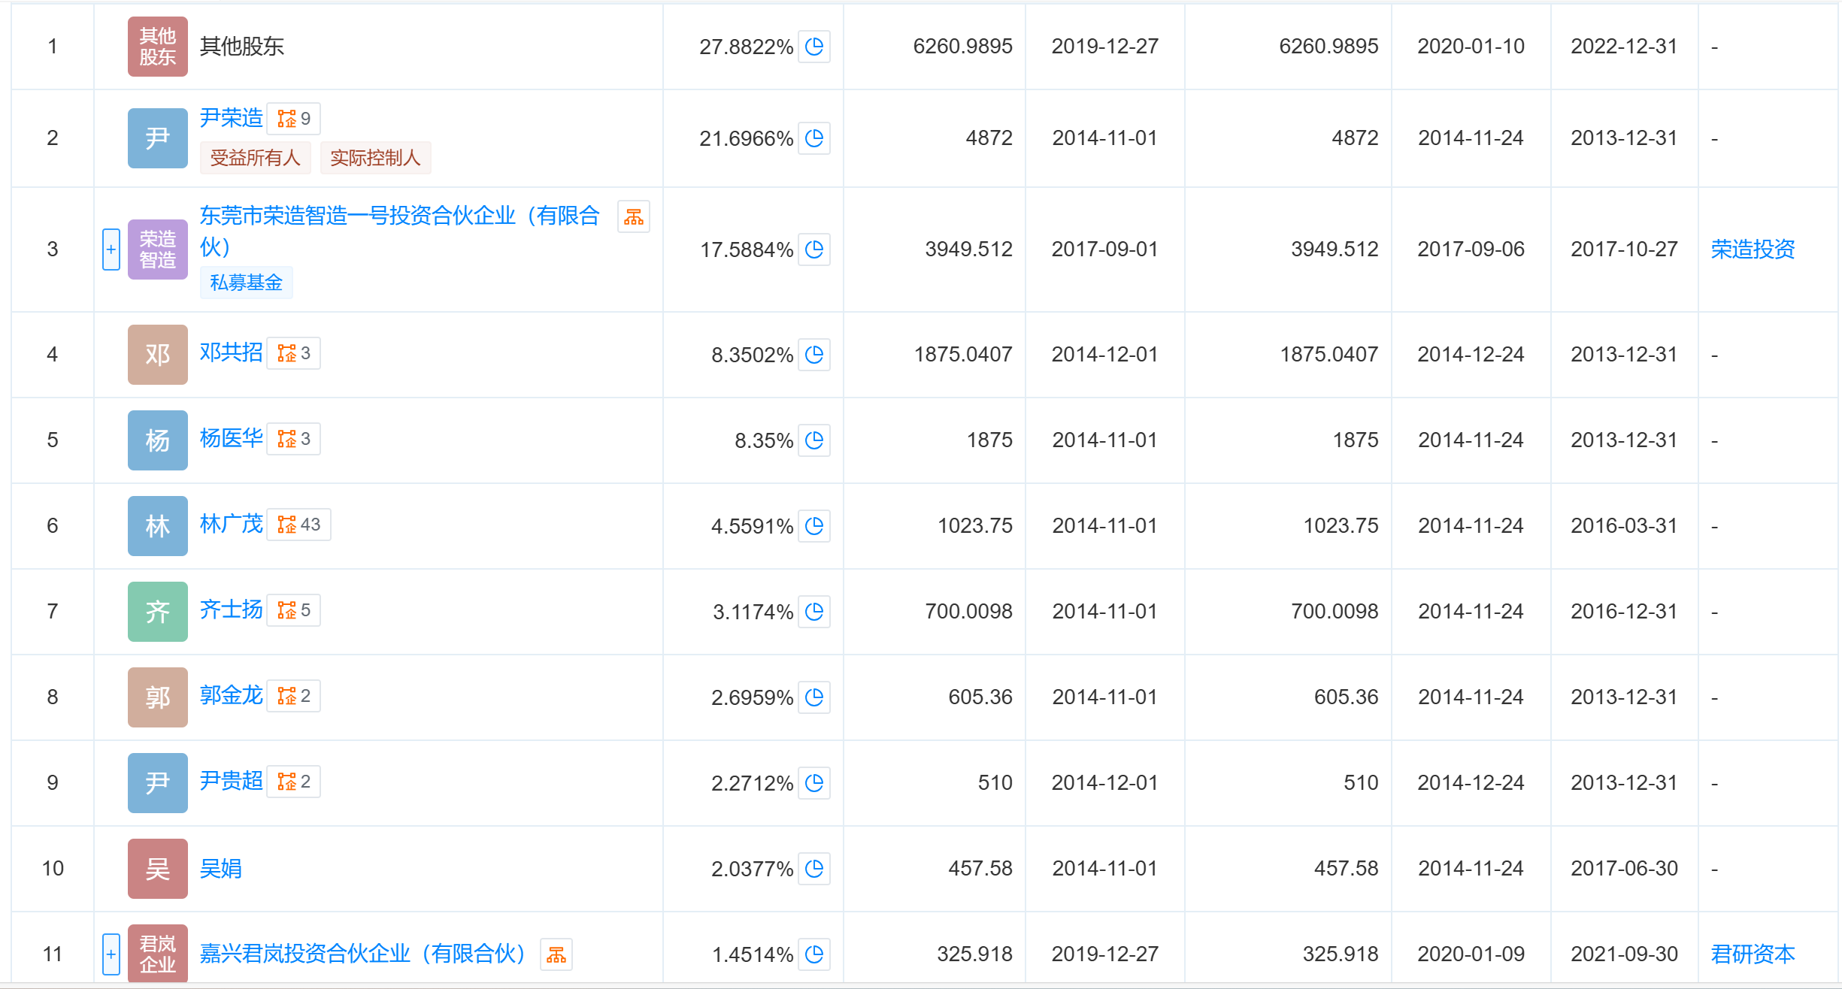Click the clock icon beside 8.3502%
1842x989 pixels.
click(x=813, y=355)
